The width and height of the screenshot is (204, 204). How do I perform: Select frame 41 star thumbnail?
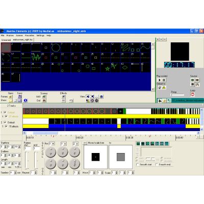pyautogui.click(x=106, y=67)
